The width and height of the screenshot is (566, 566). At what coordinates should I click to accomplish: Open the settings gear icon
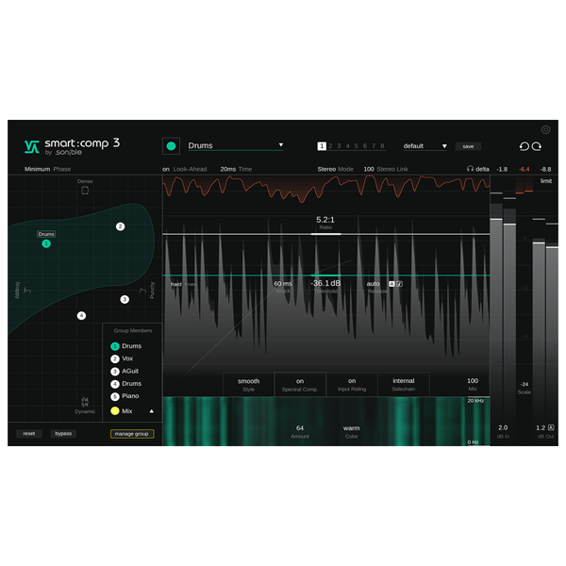pyautogui.click(x=545, y=129)
